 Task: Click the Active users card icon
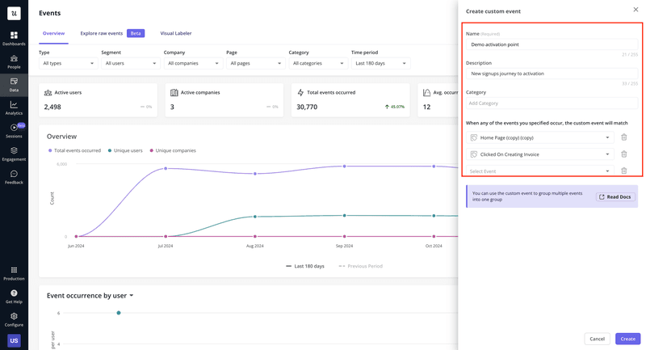[48, 93]
